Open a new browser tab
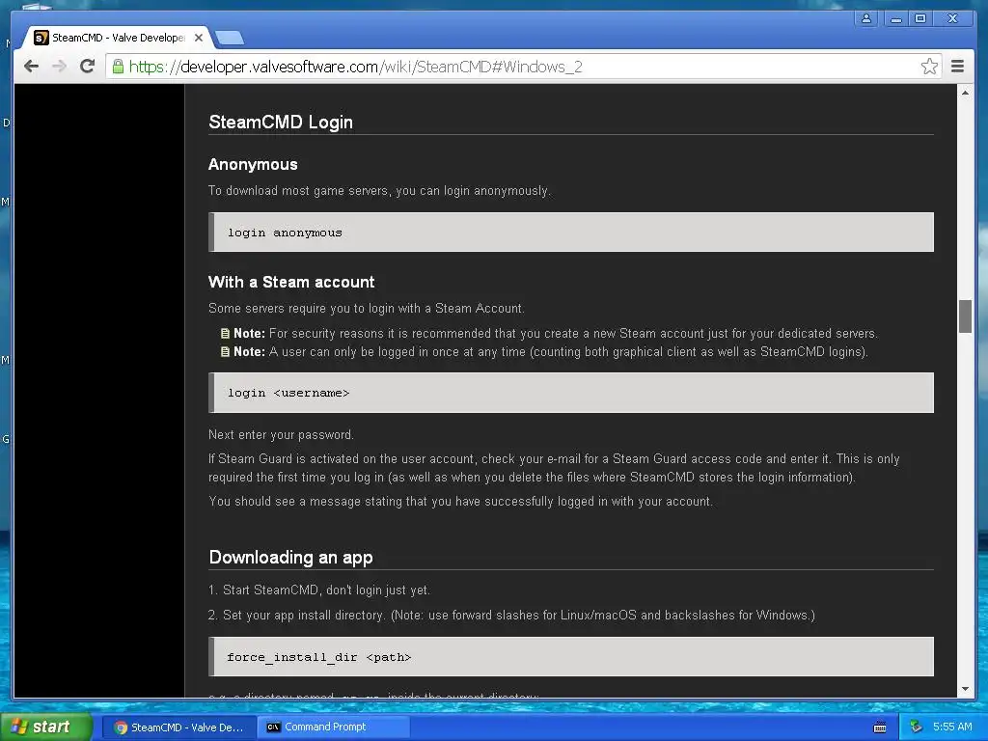Image resolution: width=988 pixels, height=741 pixels. 230,39
